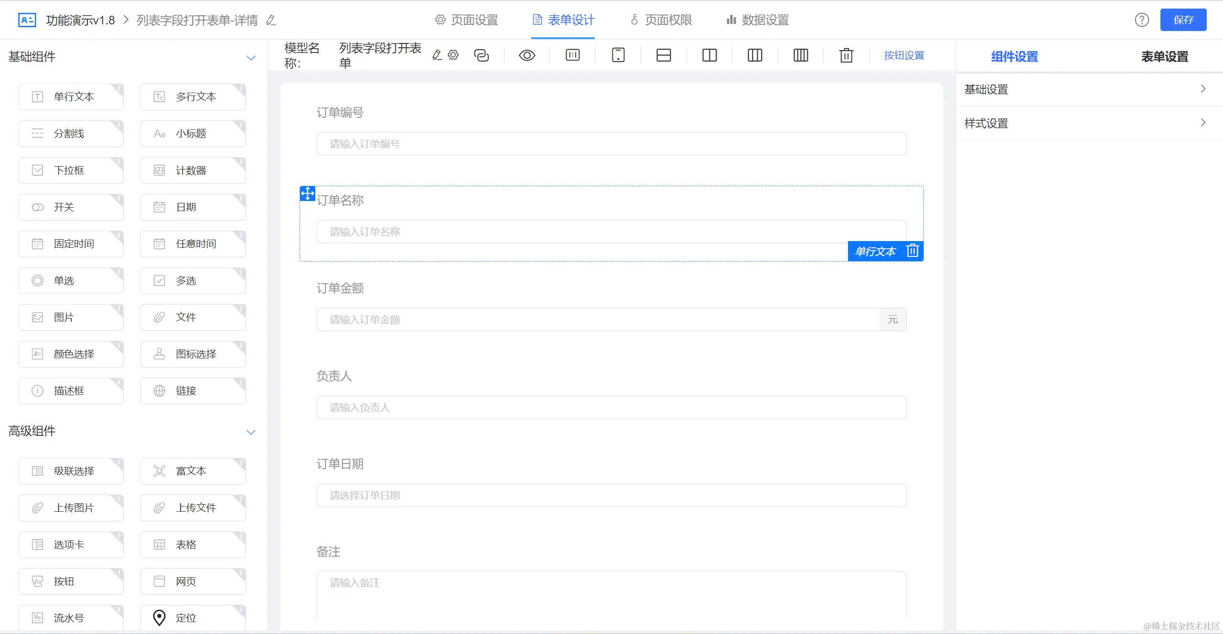Select the two-column layout icon
The width and height of the screenshot is (1223, 634).
(x=709, y=55)
